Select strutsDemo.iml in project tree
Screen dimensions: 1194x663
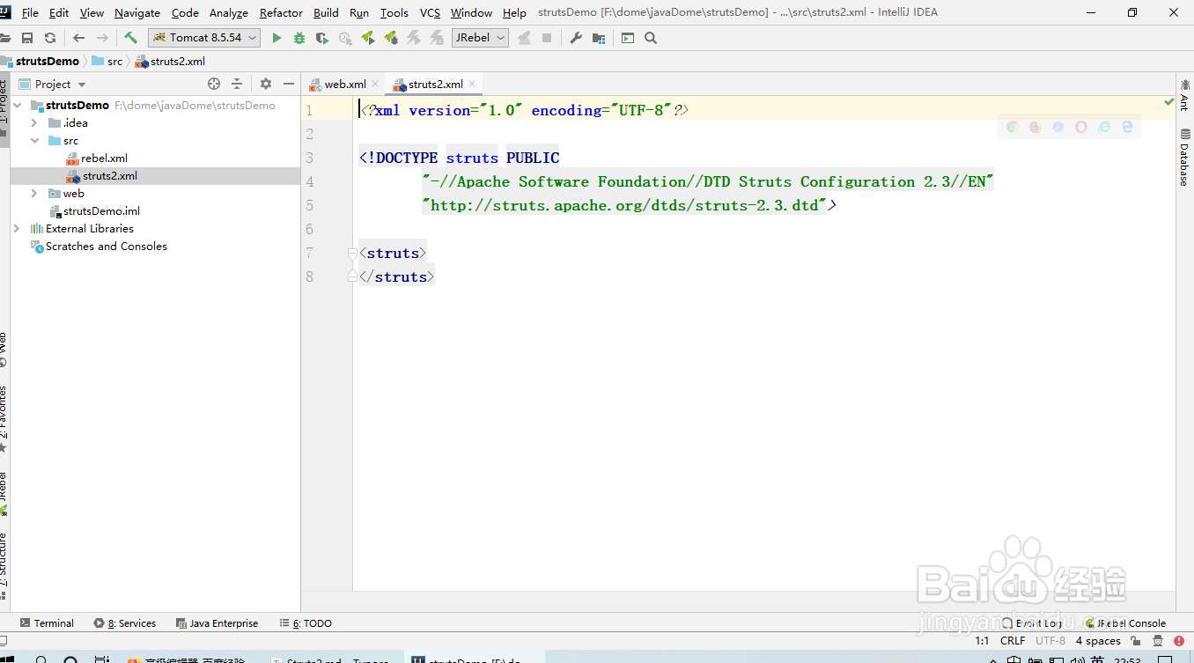pos(101,211)
